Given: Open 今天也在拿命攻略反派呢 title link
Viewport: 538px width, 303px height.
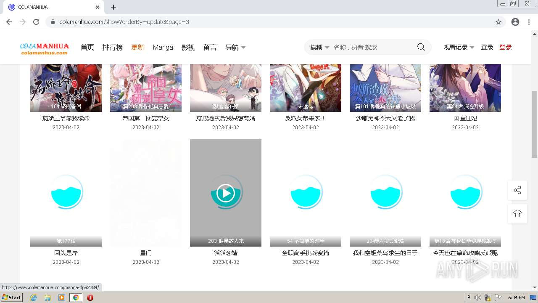Looking at the screenshot, I should [465, 253].
